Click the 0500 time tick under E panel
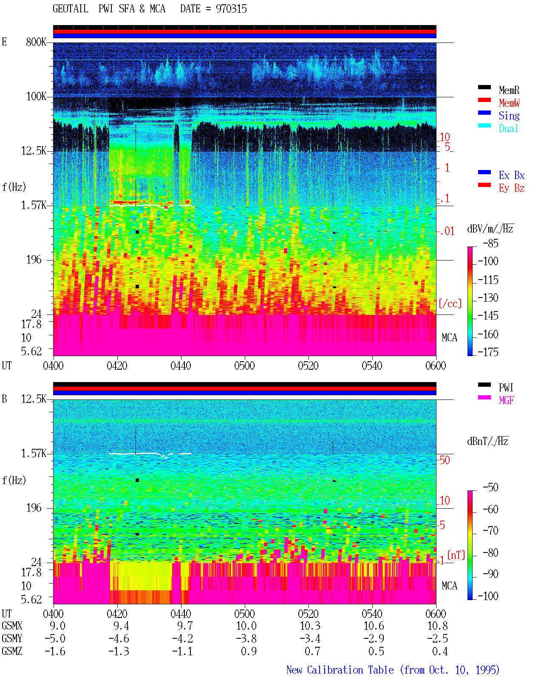The height and width of the screenshot is (677, 544). click(x=244, y=365)
